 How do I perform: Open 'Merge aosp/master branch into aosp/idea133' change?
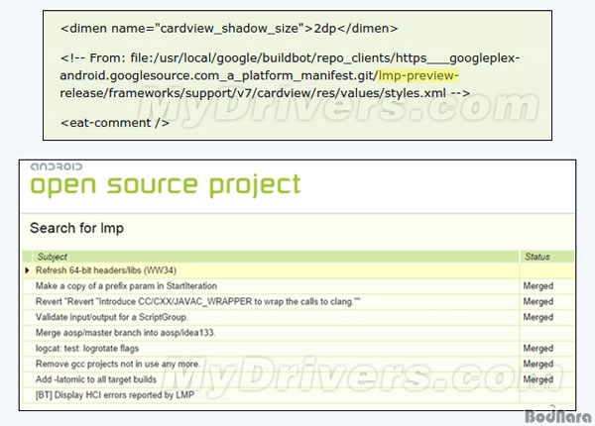[126, 333]
